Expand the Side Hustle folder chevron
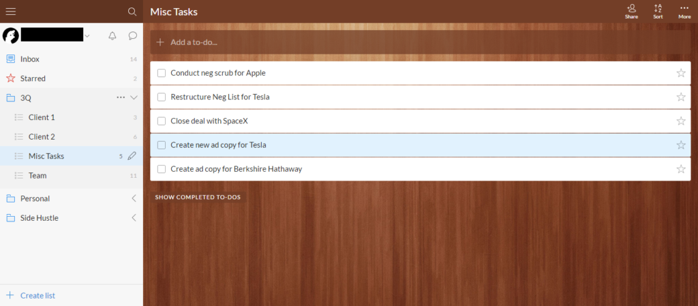698x306 pixels. [134, 218]
